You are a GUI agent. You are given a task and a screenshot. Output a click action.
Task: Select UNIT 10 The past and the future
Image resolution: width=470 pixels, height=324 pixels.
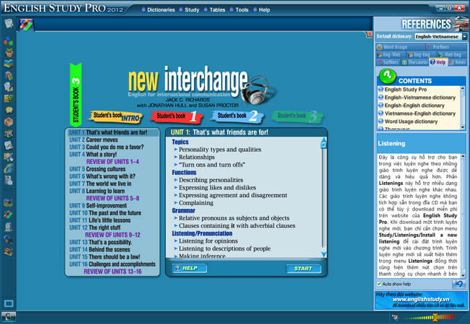click(105, 213)
